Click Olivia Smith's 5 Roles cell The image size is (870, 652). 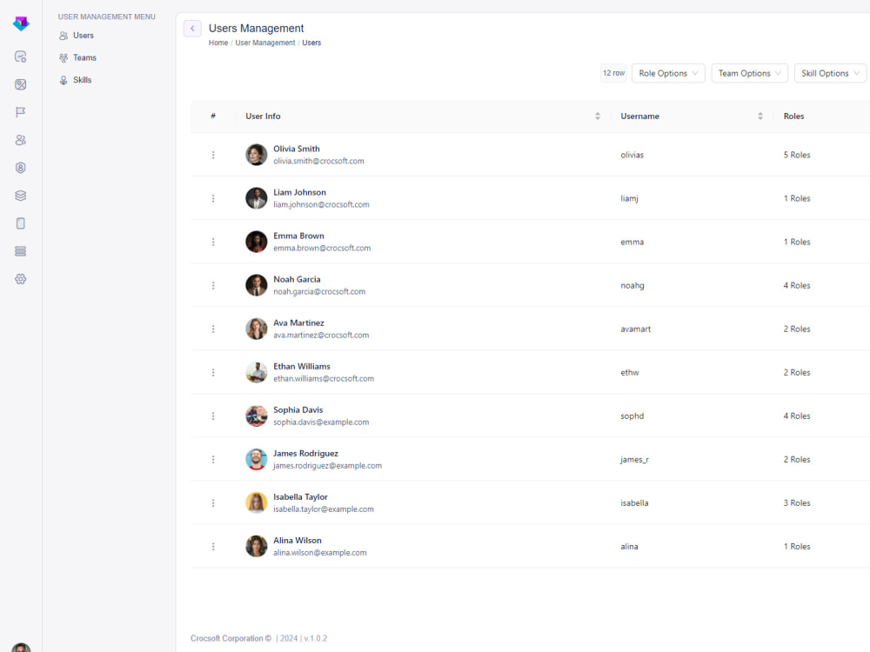point(797,155)
